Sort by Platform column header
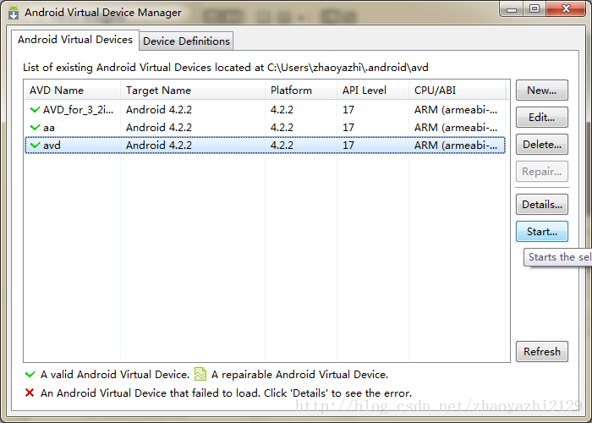 (x=301, y=91)
